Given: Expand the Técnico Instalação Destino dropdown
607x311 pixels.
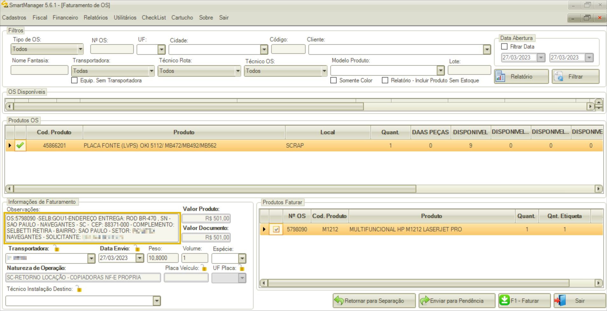Looking at the screenshot, I should [157, 301].
